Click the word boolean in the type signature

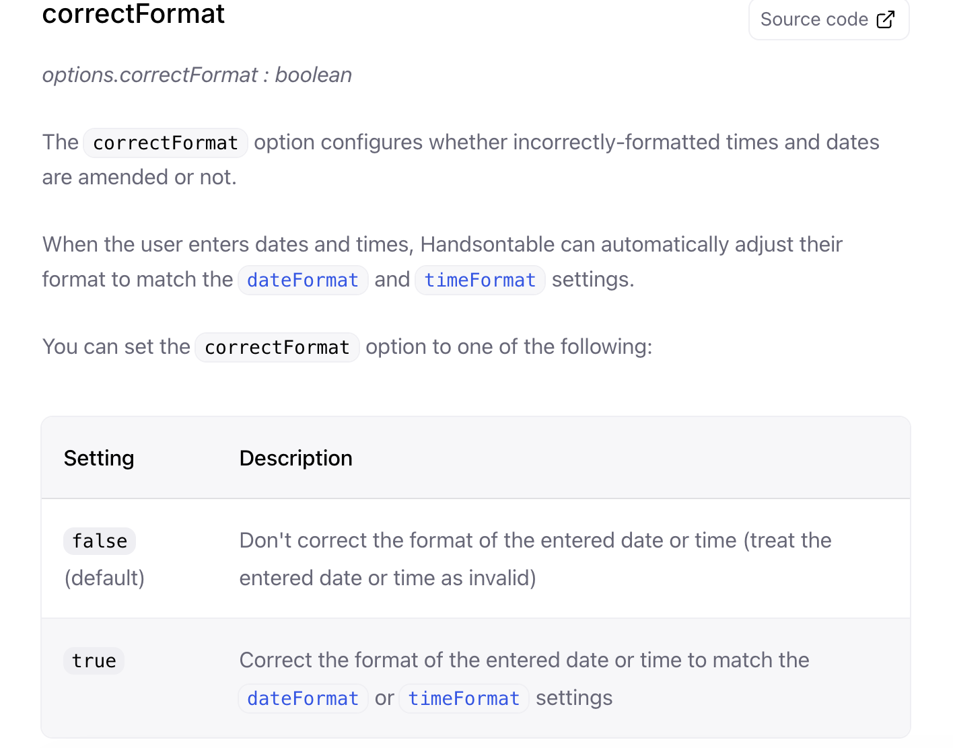313,75
